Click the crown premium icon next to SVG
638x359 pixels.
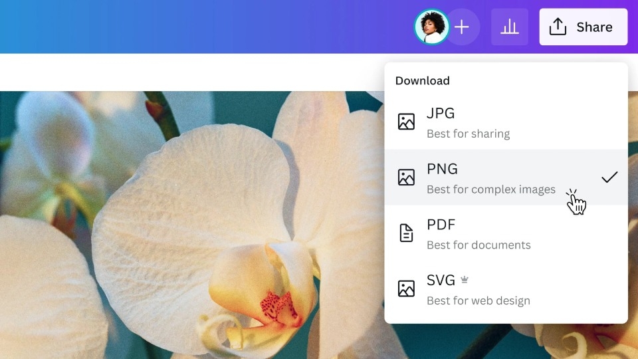coord(465,280)
